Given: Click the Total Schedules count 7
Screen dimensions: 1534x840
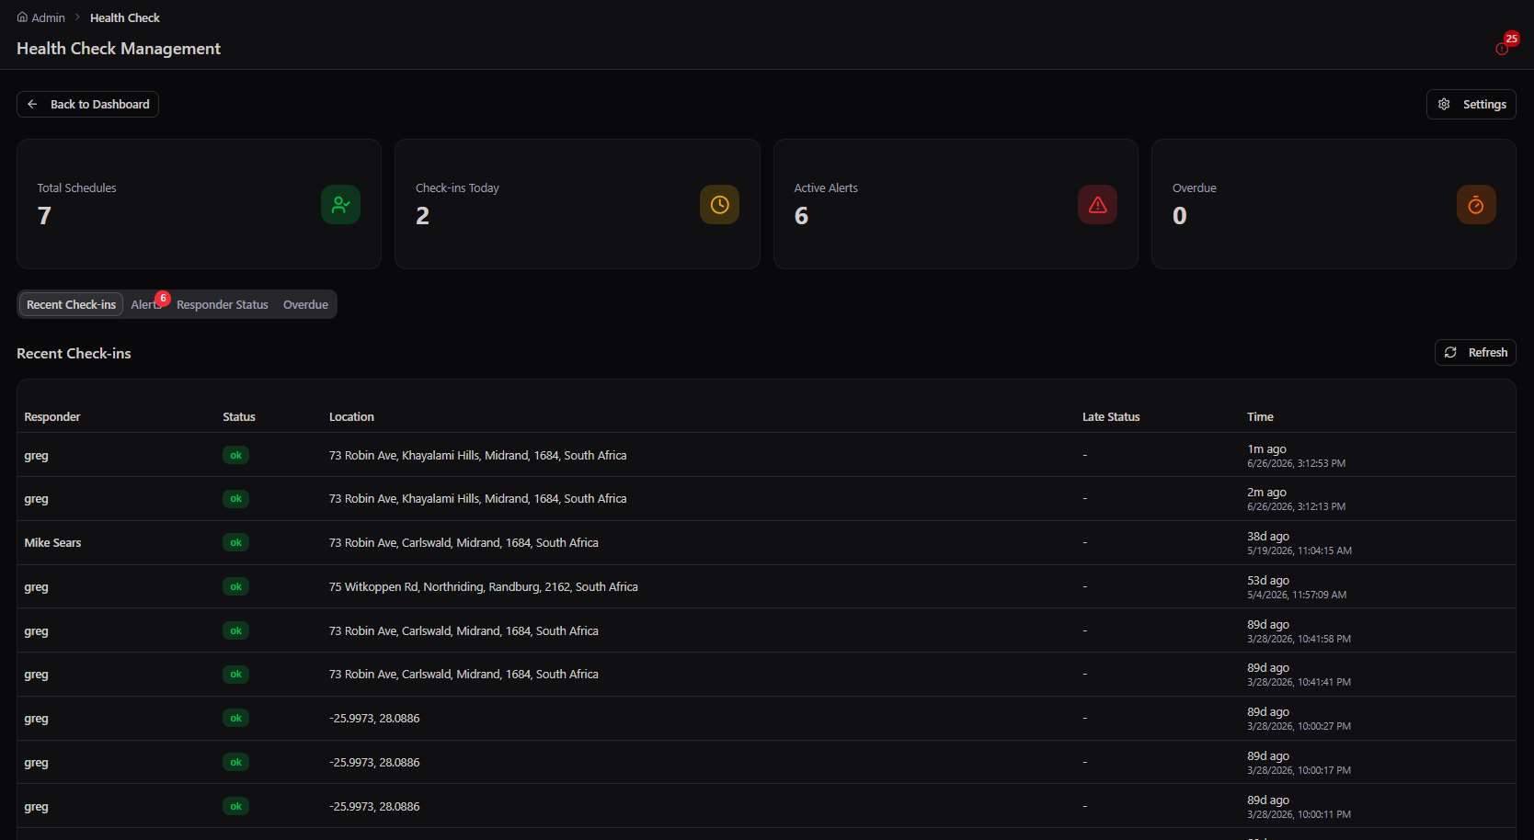Looking at the screenshot, I should point(44,215).
